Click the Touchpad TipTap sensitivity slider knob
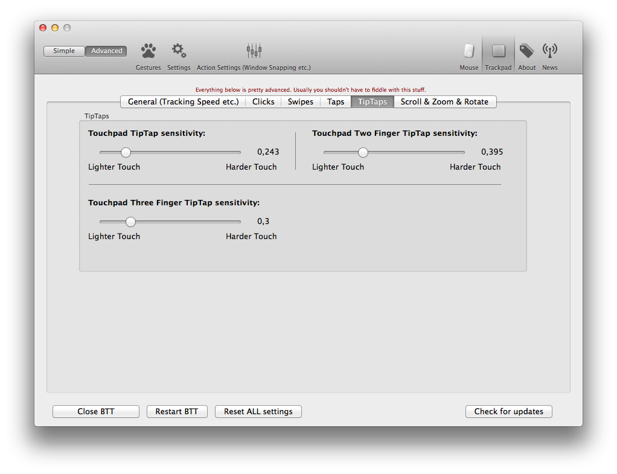The height and width of the screenshot is (474, 617). pos(126,152)
